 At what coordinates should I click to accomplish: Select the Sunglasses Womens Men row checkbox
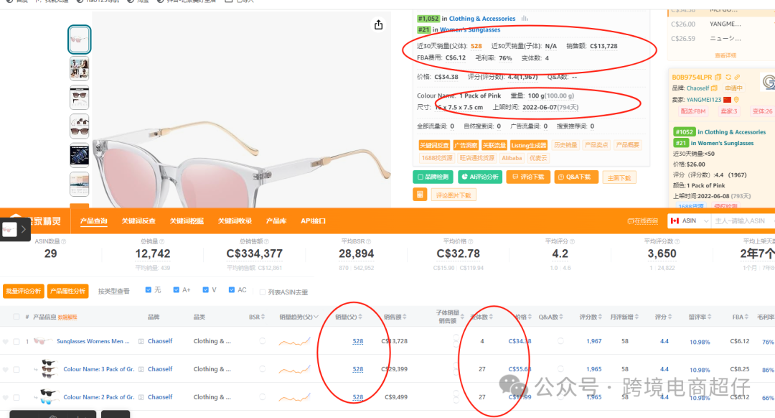pyautogui.click(x=17, y=341)
